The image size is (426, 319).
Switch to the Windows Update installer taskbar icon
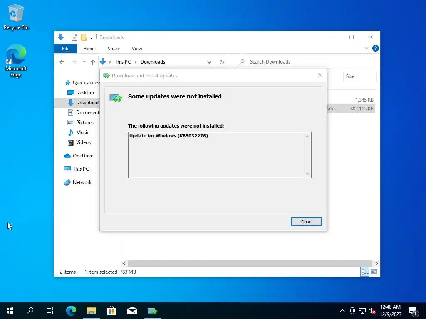pyautogui.click(x=152, y=311)
